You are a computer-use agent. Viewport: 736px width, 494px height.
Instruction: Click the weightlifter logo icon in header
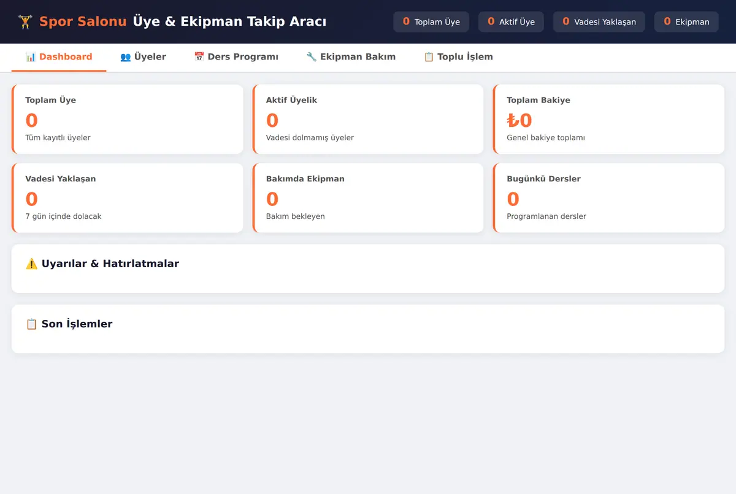point(25,21)
